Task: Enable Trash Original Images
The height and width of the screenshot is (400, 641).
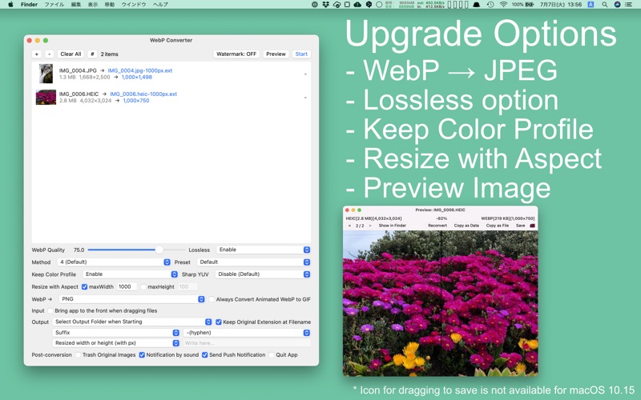Action: (x=78, y=354)
